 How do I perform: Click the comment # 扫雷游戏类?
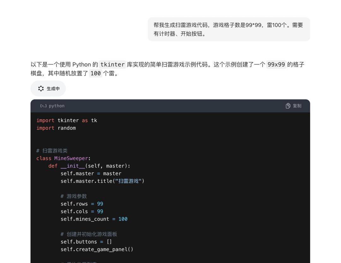tap(52, 151)
